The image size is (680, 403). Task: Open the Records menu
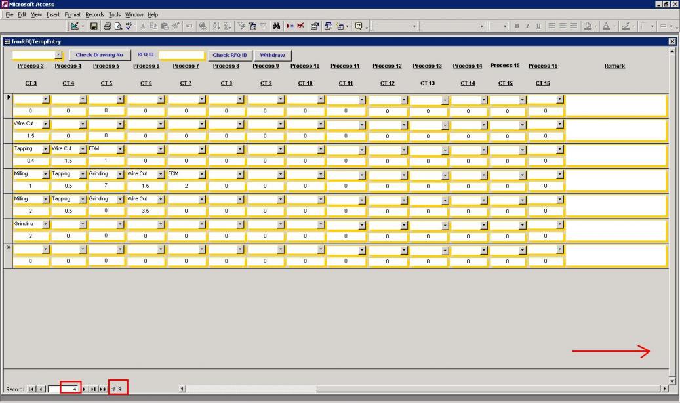pyautogui.click(x=94, y=14)
